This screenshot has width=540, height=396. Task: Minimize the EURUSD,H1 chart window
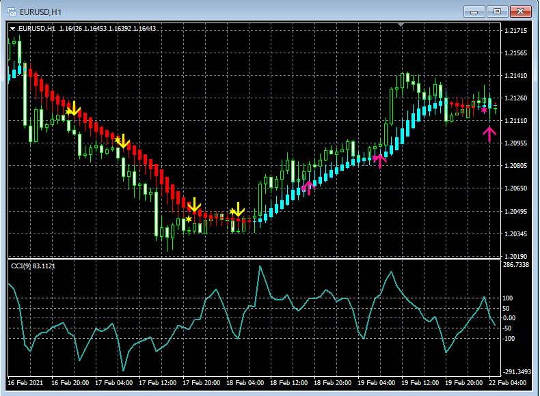coord(475,11)
